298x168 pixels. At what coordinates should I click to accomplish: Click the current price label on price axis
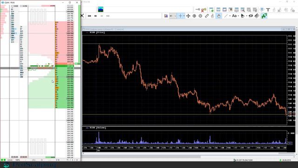pyautogui.click(x=292, y=114)
